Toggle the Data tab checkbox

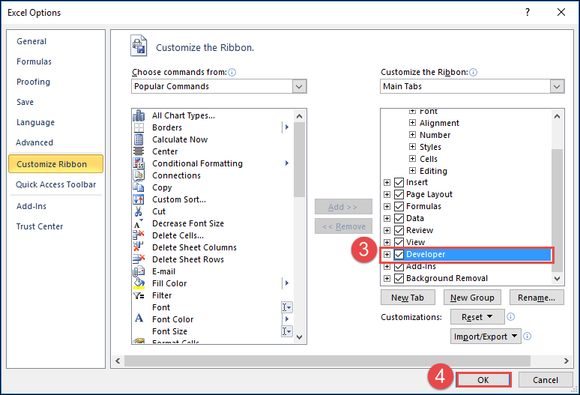pyautogui.click(x=399, y=218)
